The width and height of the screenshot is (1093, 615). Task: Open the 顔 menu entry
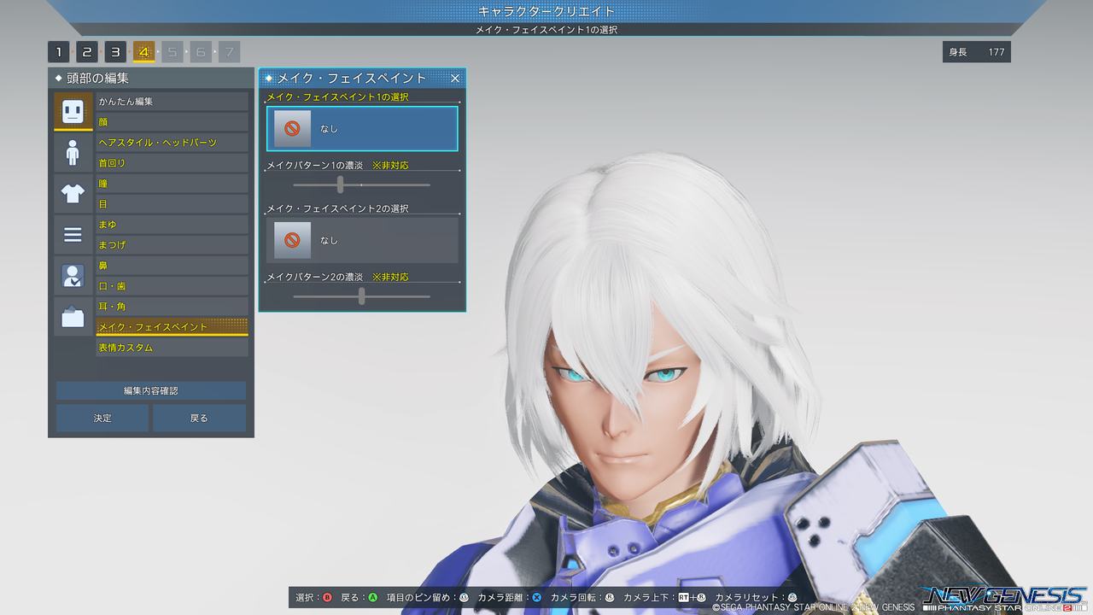pyautogui.click(x=172, y=122)
